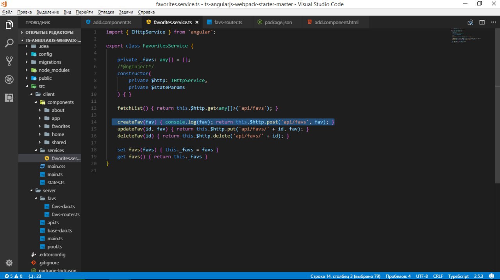This screenshot has height=280, width=500.
Task: Expand the public folder
Action: (50, 78)
